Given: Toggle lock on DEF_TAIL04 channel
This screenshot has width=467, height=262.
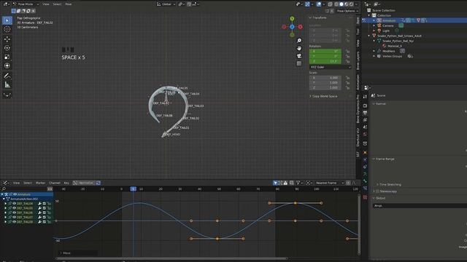Looking at the screenshot, I should coord(49,204).
